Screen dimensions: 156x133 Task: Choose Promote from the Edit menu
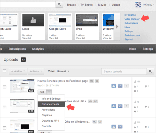click(x=51, y=126)
